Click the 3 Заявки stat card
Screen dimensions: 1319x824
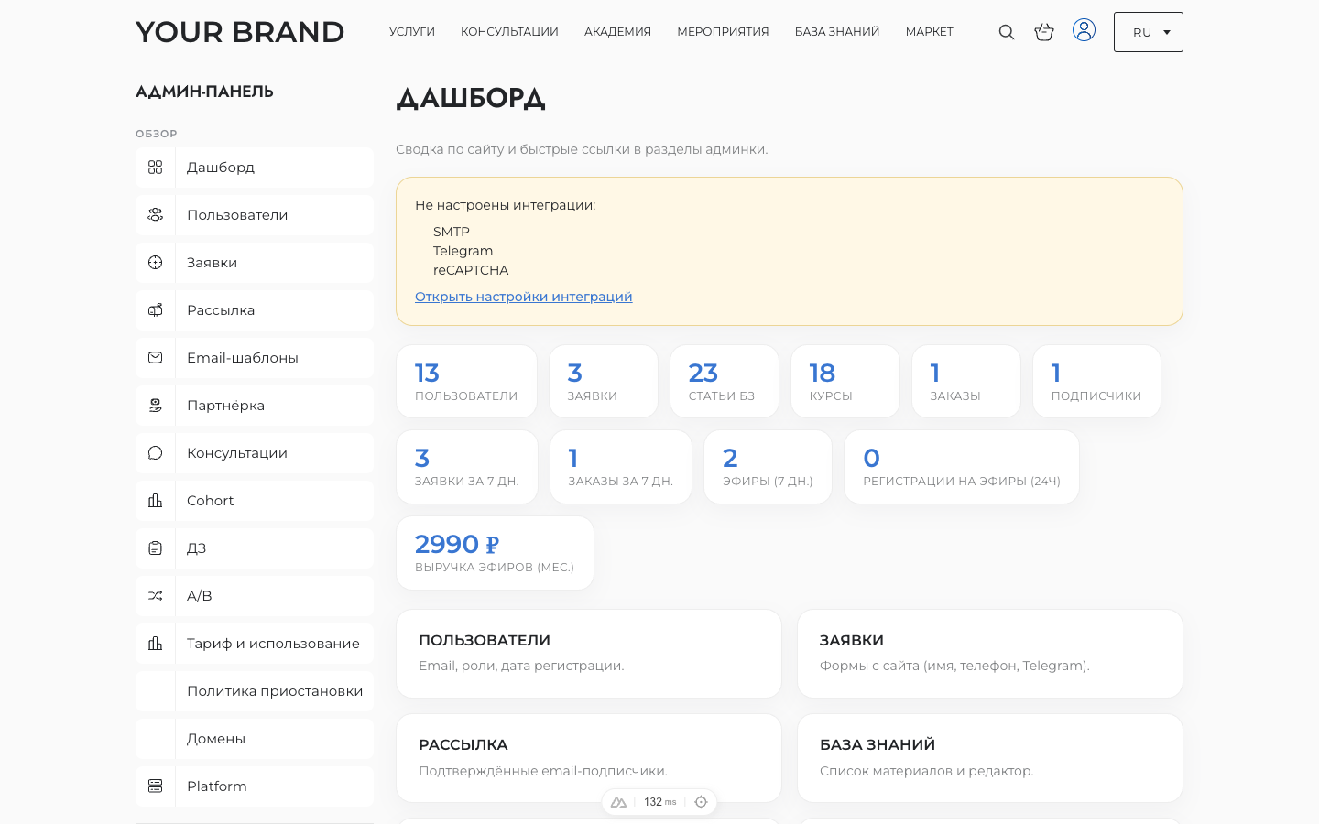604,382
